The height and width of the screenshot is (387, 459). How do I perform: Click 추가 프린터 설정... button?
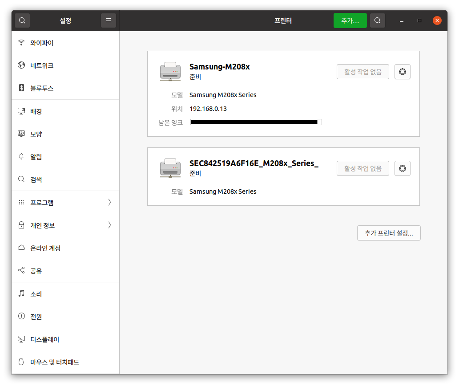click(389, 233)
